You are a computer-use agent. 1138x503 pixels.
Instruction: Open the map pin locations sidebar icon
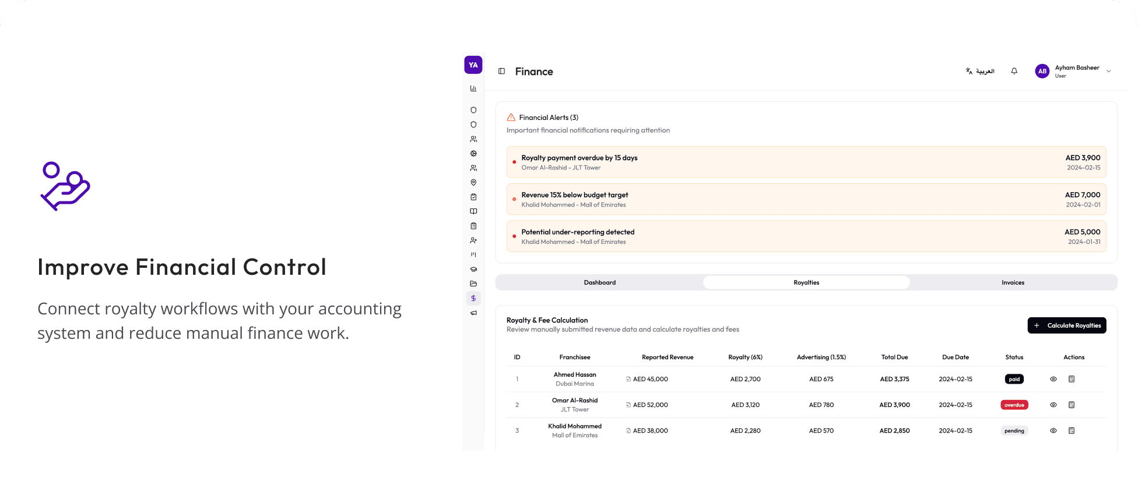point(473,182)
